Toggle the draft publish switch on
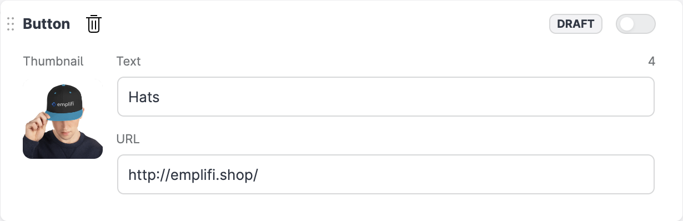 (x=636, y=24)
